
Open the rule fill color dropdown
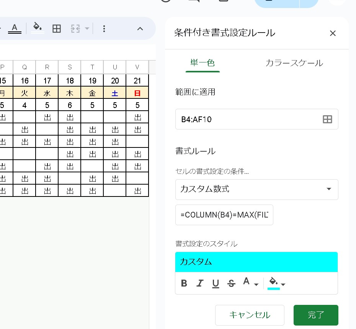277,283
